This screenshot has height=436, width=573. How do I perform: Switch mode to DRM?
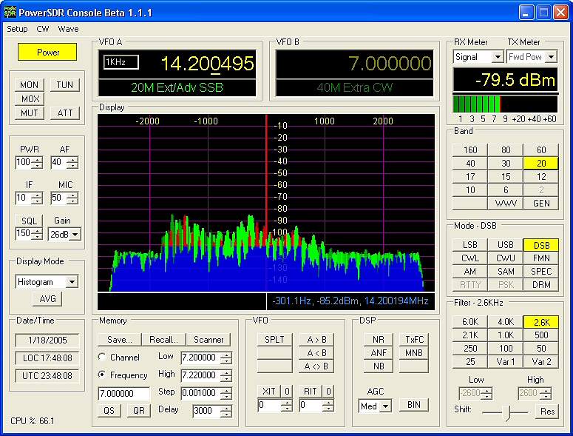541,284
